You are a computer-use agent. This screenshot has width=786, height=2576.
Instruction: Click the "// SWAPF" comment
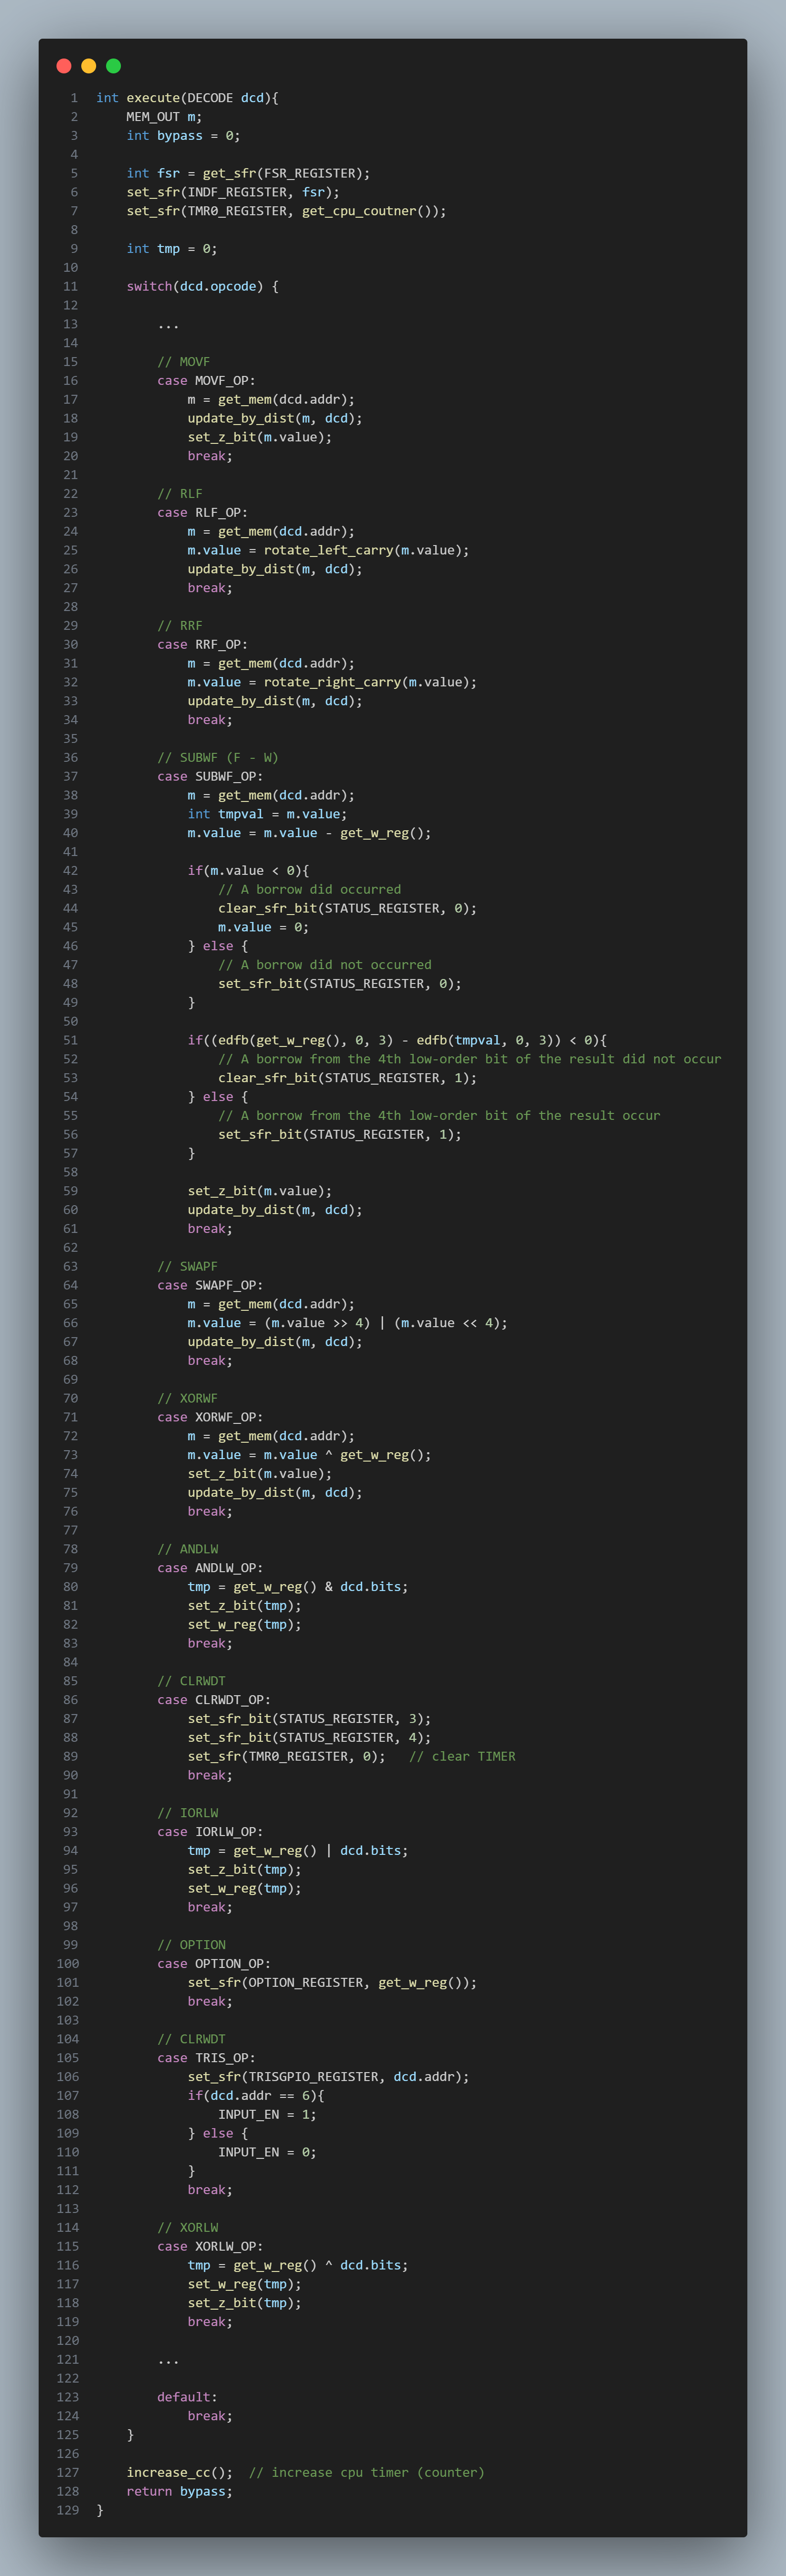point(188,1267)
